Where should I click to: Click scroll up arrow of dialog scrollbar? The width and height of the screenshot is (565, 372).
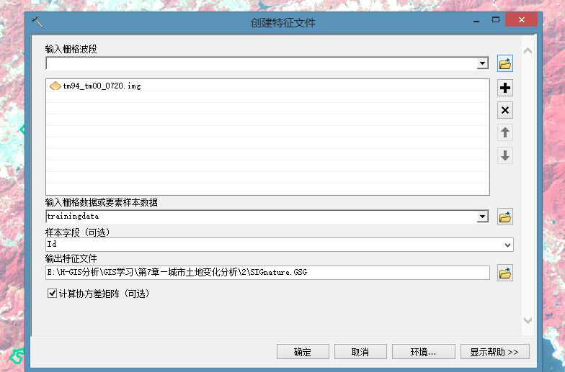528,50
